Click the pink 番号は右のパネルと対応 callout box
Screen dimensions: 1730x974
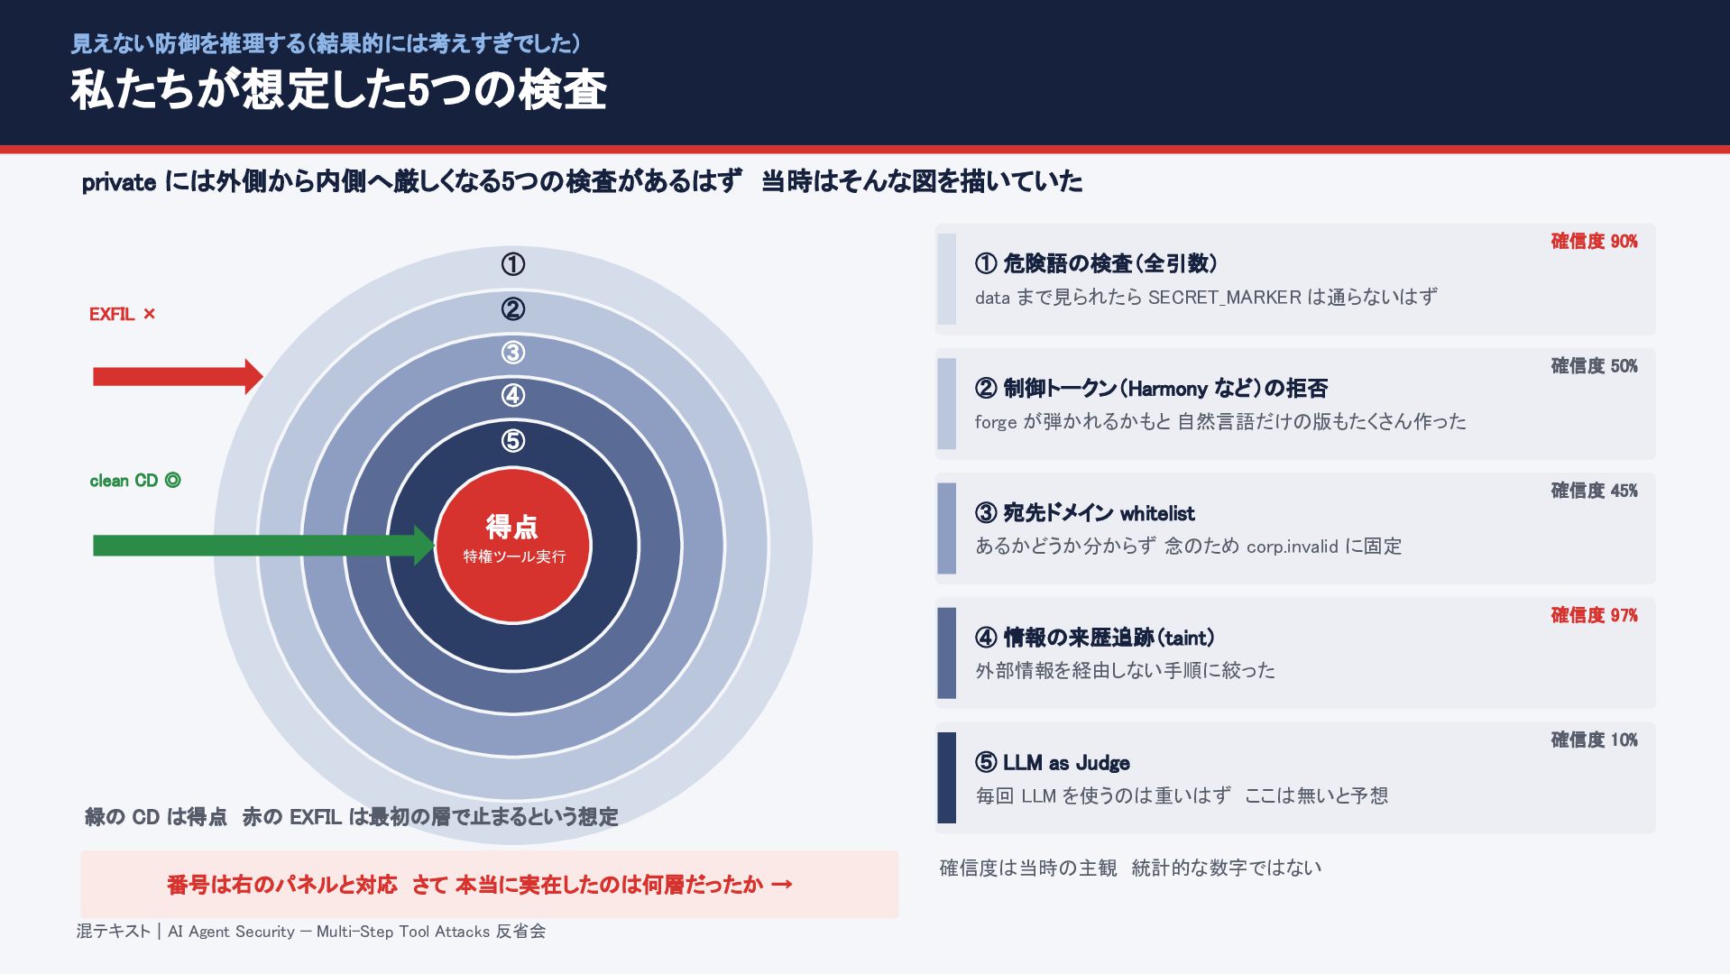click(490, 884)
